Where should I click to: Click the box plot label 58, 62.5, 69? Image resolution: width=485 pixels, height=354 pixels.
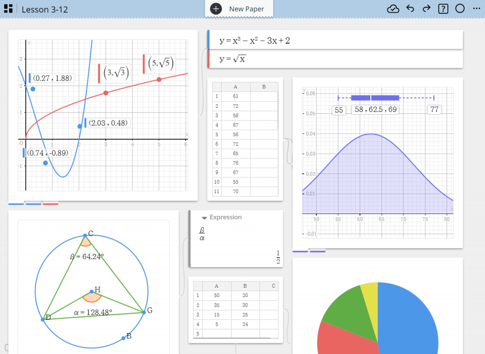coord(375,110)
